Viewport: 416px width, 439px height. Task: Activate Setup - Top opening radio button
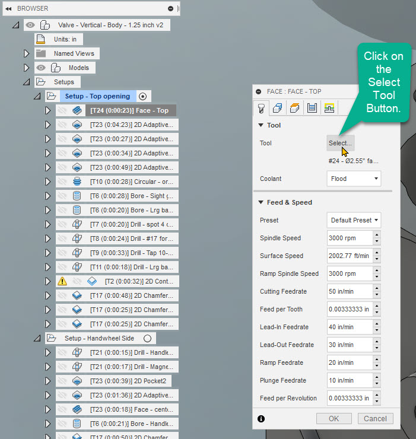tap(142, 97)
